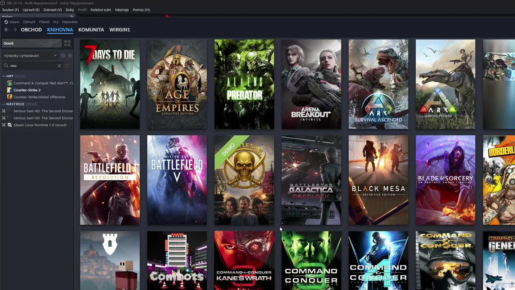The height and width of the screenshot is (290, 515).
Task: Open the OBS Zobrazit (V) menu
Action: [52, 10]
